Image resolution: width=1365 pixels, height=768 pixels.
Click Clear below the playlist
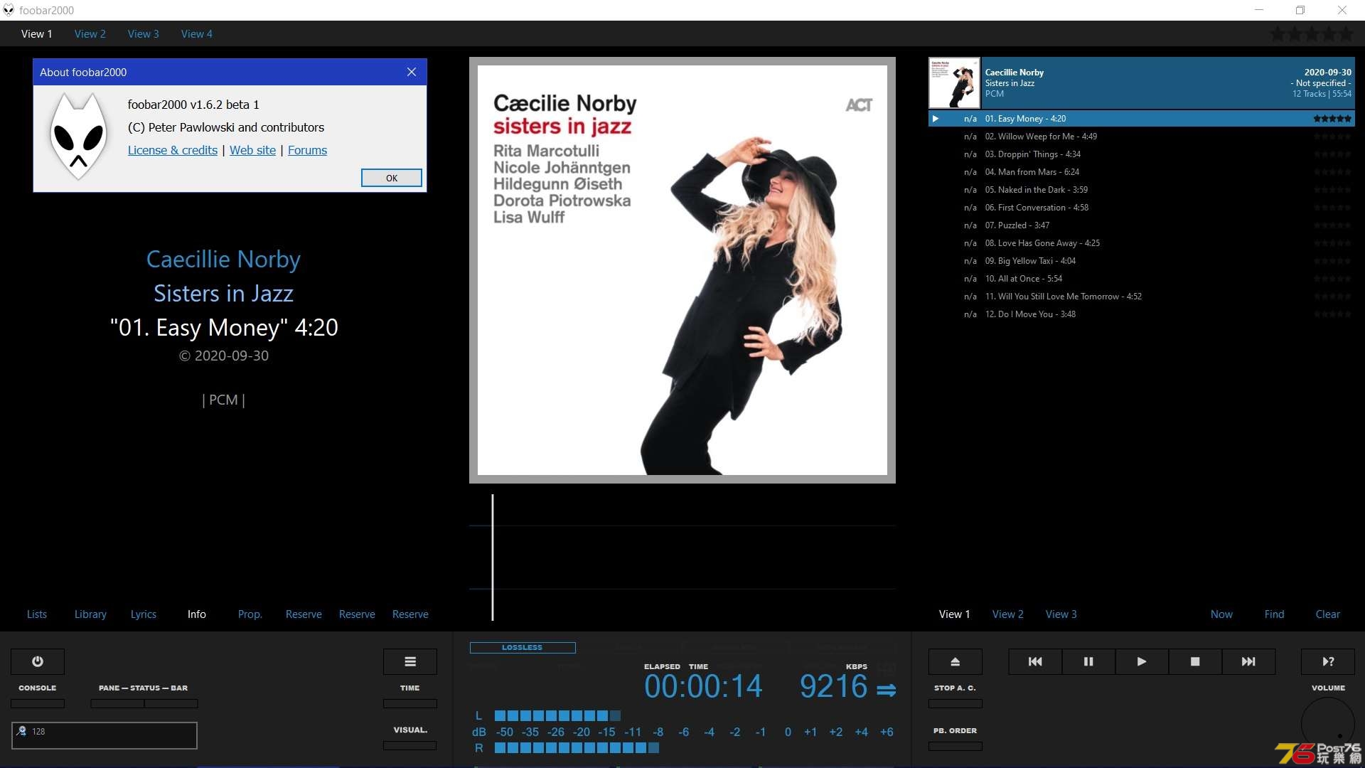1328,614
